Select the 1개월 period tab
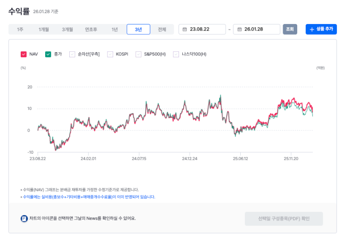350x243 pixels. [44, 30]
